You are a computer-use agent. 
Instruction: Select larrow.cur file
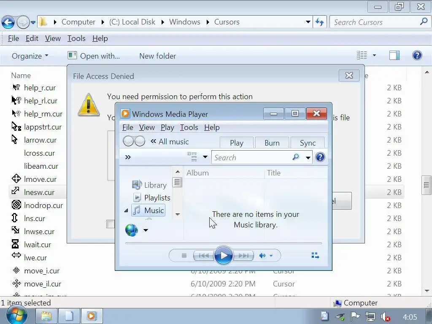(x=40, y=140)
